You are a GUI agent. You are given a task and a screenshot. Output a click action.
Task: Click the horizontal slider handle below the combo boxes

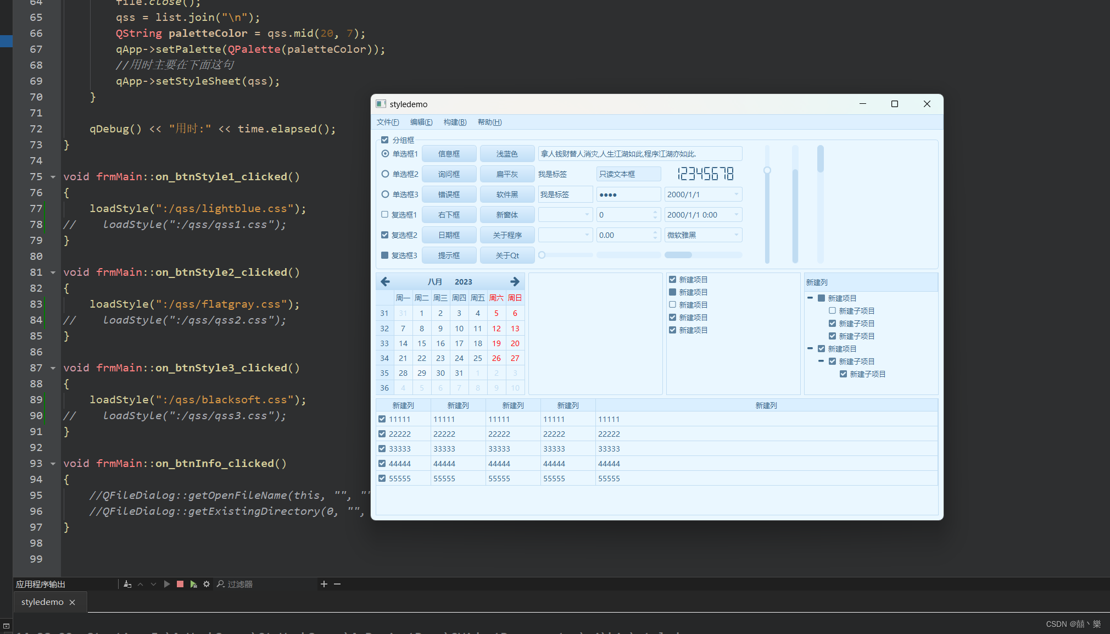point(542,255)
